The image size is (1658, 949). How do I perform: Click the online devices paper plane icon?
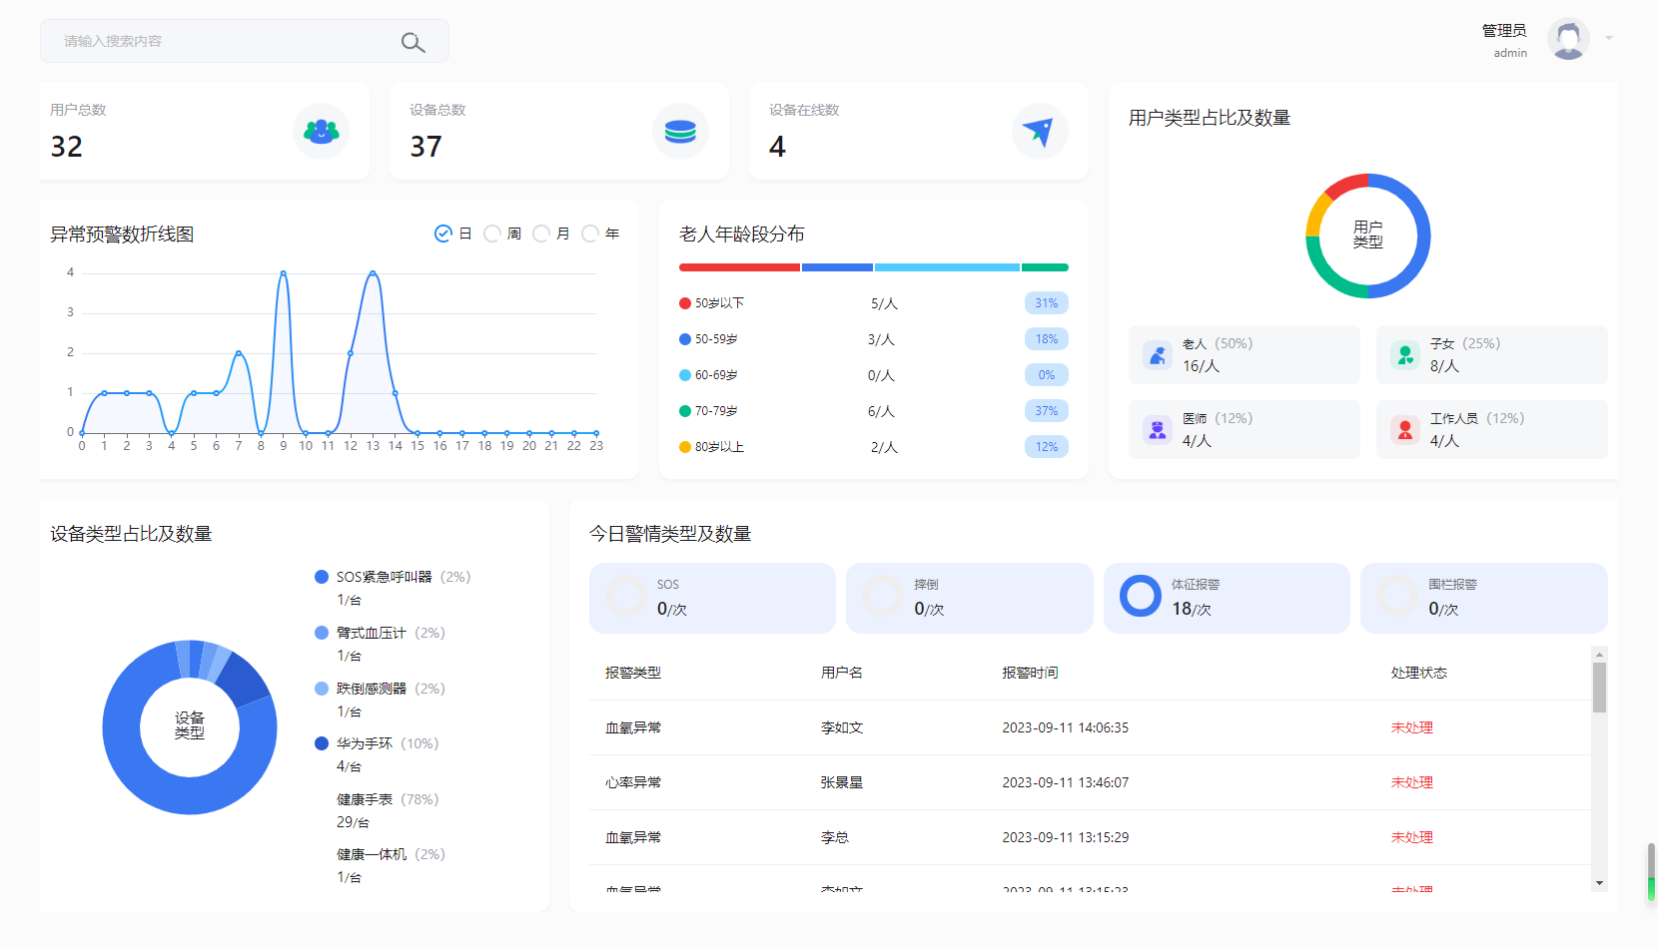[1039, 131]
